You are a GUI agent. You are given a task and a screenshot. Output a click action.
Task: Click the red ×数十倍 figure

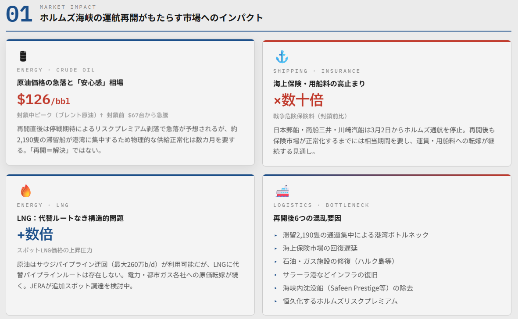click(x=298, y=100)
